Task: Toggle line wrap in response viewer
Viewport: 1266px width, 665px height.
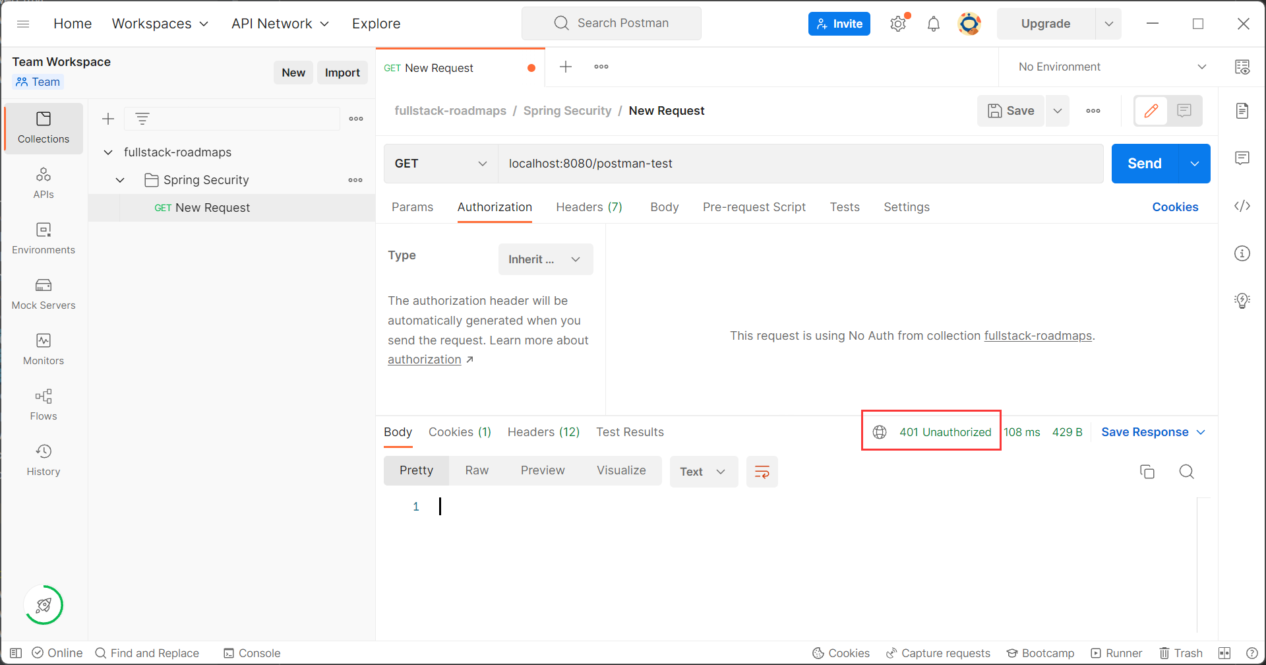Action: click(762, 472)
